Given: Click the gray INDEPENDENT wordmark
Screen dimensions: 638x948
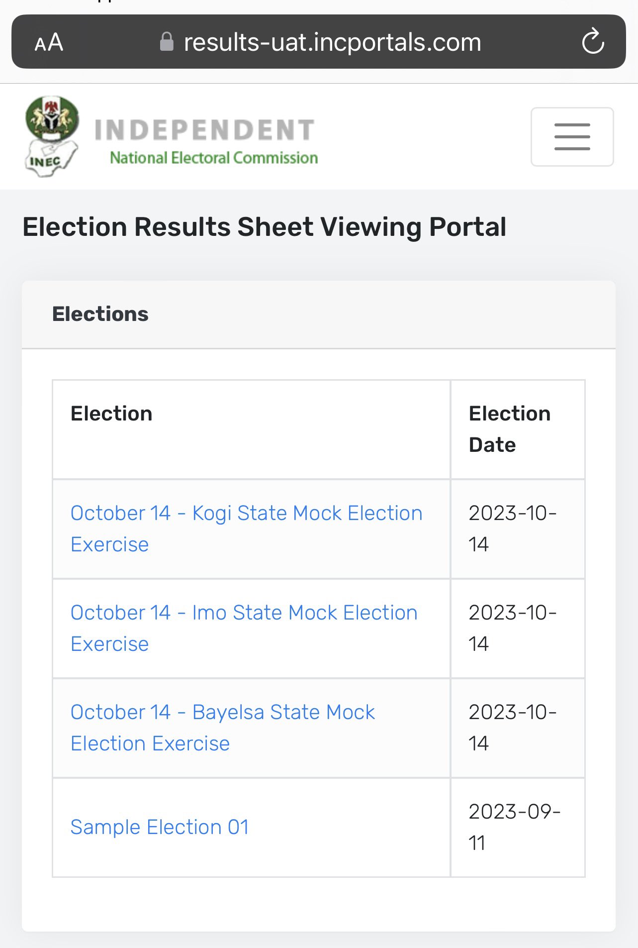Looking at the screenshot, I should pos(204,130).
